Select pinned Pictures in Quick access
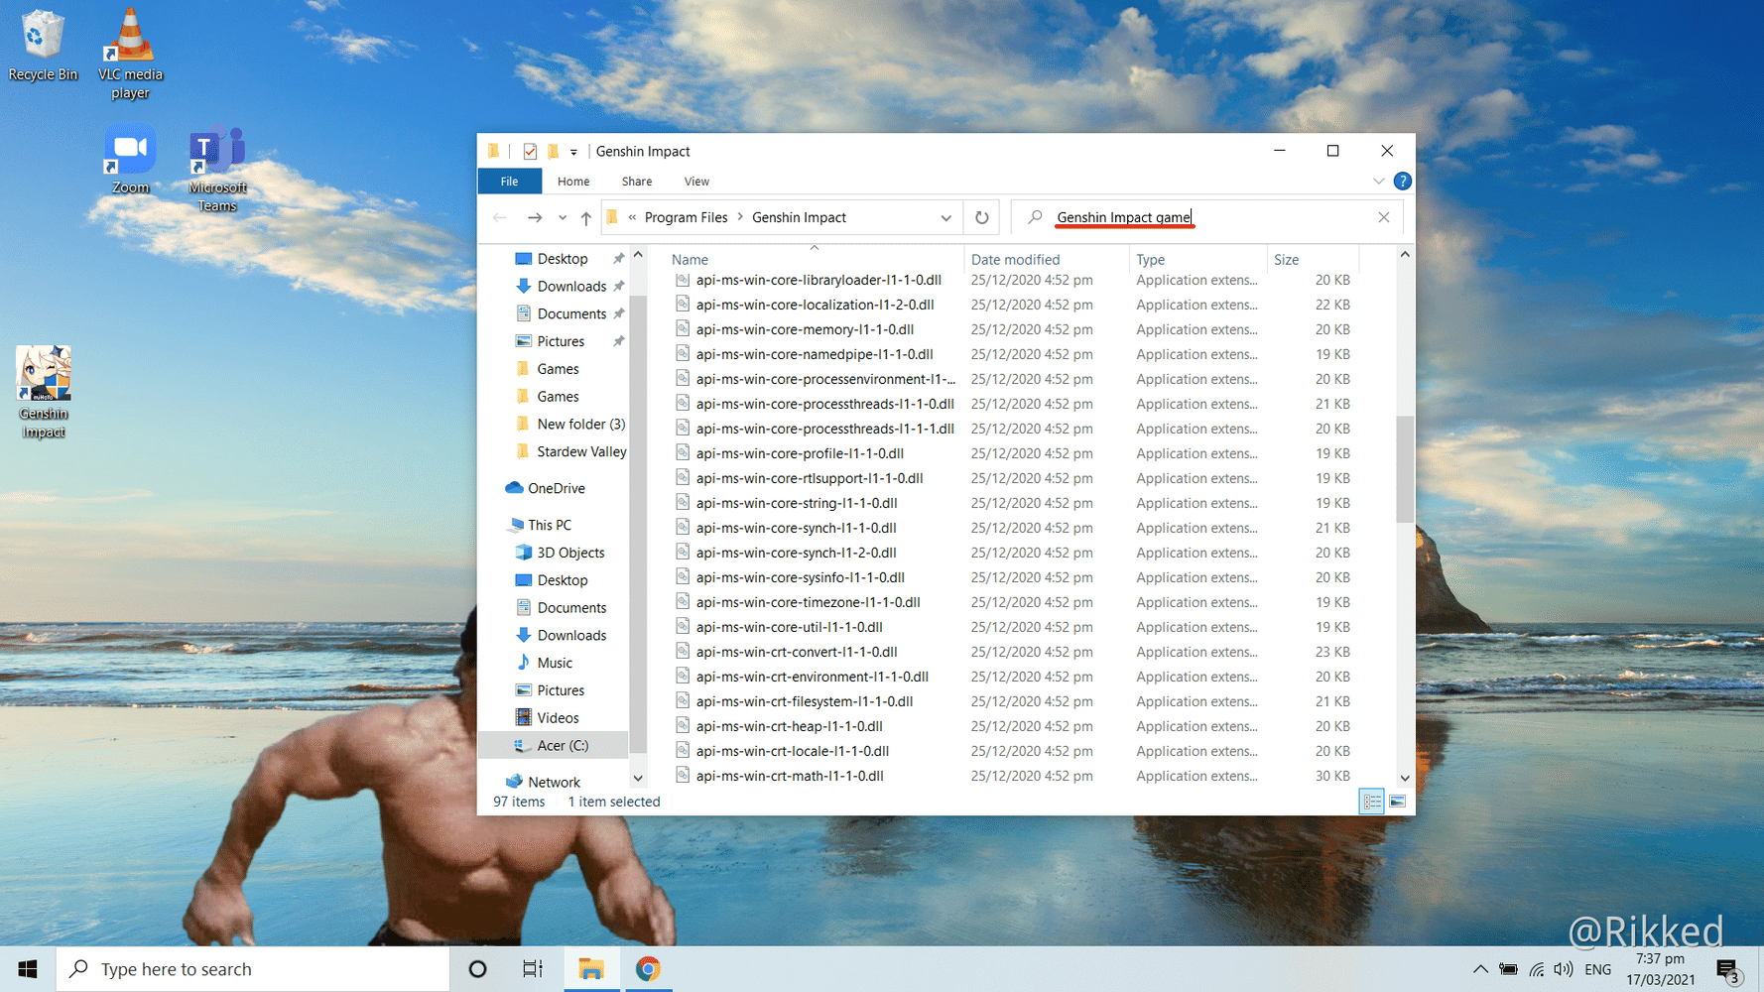Viewport: 1764px width, 992px height. tap(561, 342)
